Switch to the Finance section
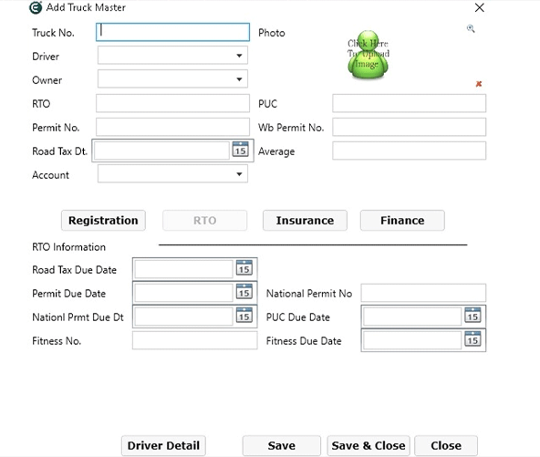Viewport: 540px width, 457px height. point(402,221)
